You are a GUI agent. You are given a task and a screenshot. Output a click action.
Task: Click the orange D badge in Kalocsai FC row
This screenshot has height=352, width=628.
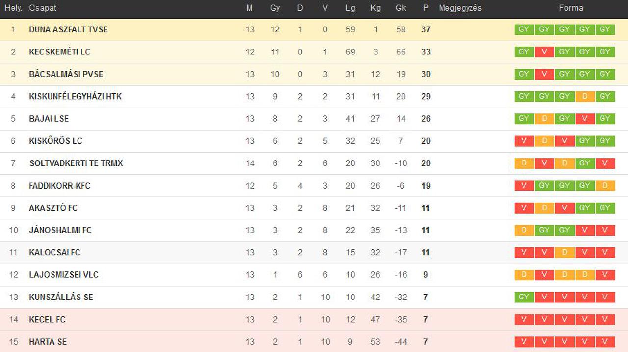point(565,252)
